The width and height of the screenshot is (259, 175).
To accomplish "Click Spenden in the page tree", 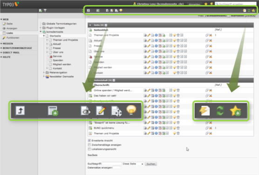I will pyautogui.click(x=58, y=60).
